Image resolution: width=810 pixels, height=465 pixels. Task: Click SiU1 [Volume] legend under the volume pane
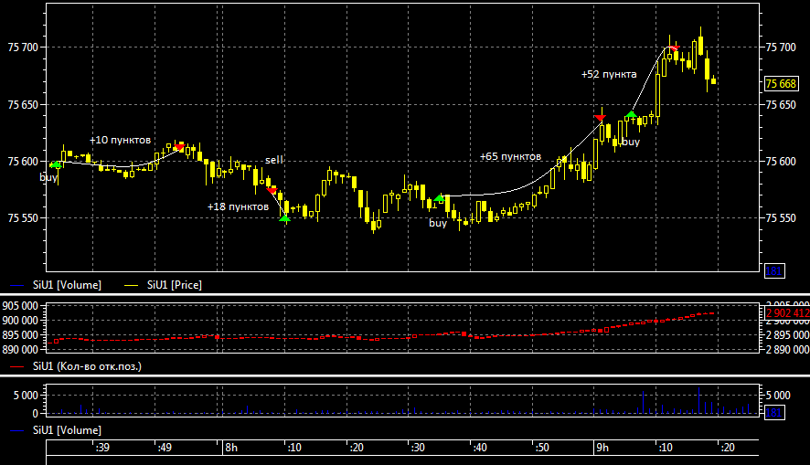pyautogui.click(x=67, y=430)
